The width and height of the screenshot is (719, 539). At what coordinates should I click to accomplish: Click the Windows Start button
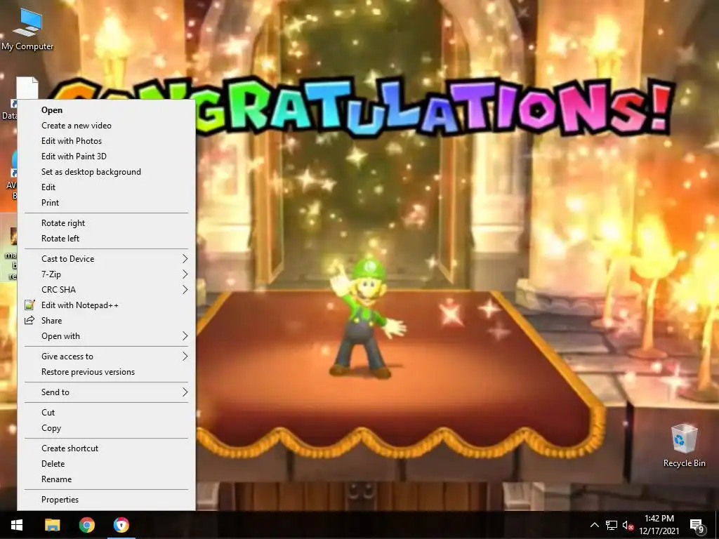[17, 525]
